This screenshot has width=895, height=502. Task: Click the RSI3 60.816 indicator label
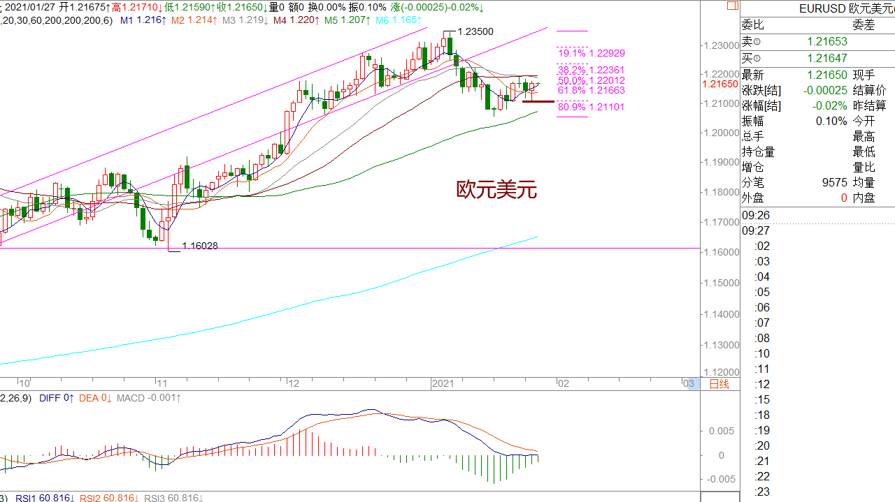tap(174, 498)
